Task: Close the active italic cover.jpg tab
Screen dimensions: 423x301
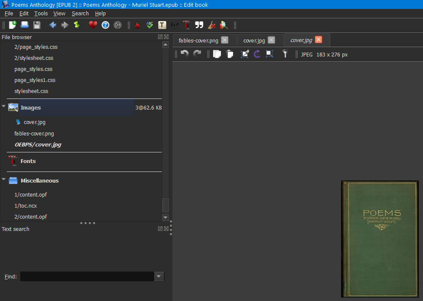Action: point(319,39)
